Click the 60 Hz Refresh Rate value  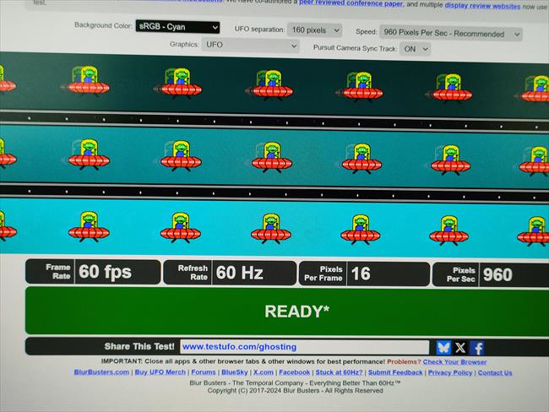point(240,273)
